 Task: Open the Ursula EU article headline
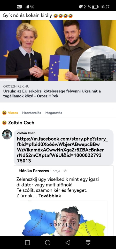click(x=52, y=94)
